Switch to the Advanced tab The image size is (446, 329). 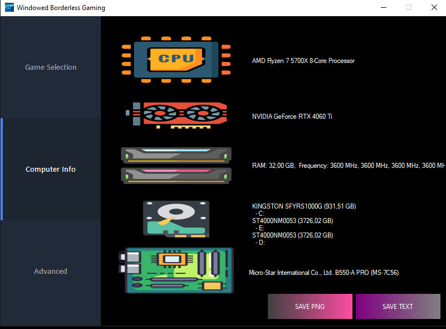(51, 271)
